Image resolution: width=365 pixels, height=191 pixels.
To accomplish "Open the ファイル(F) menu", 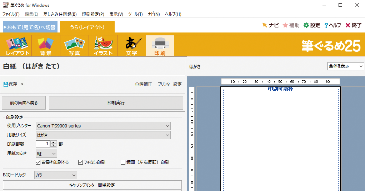I will pos(11,14).
